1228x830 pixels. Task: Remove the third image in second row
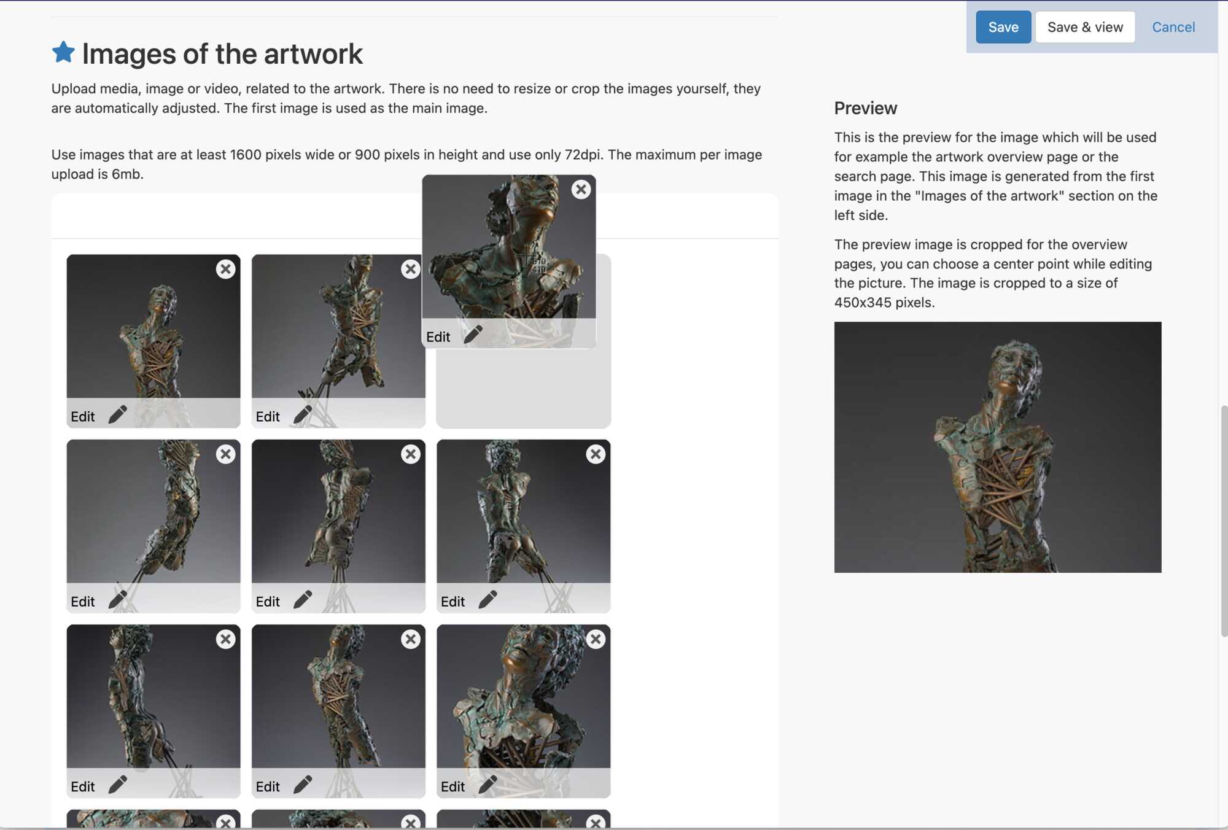tap(595, 454)
